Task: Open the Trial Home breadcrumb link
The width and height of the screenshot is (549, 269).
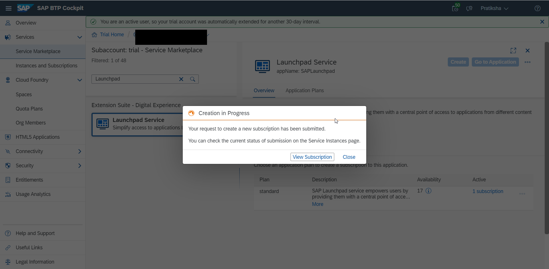Action: [112, 35]
